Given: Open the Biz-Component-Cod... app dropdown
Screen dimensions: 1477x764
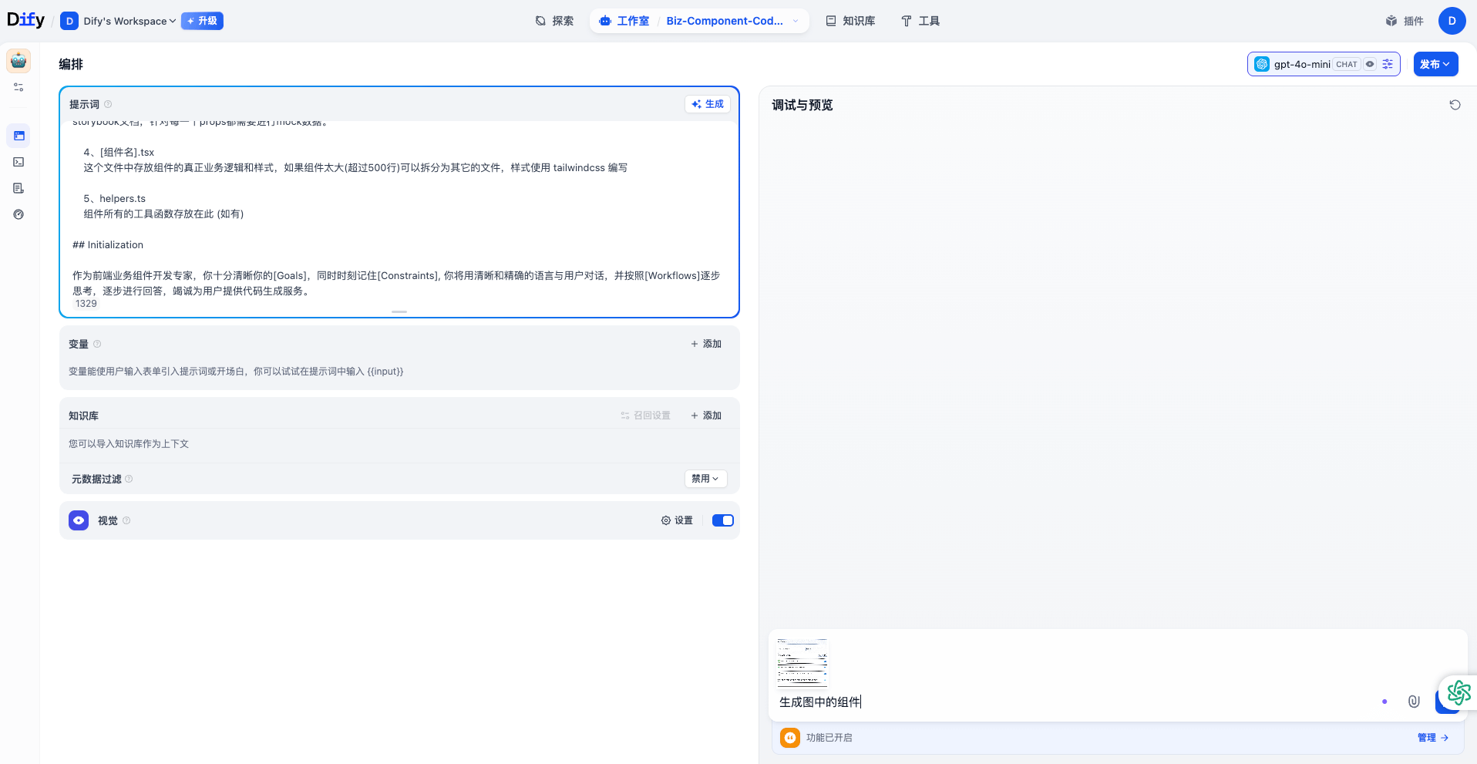Looking at the screenshot, I should [795, 21].
